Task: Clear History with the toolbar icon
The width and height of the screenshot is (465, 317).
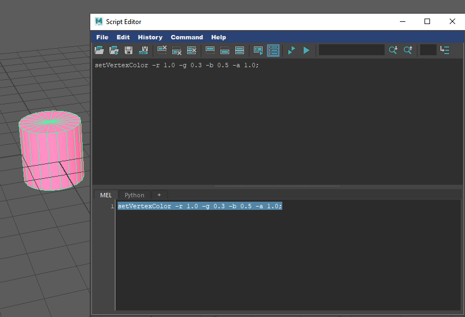Action: 162,50
